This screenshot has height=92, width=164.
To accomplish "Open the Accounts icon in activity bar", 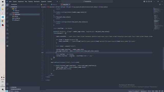I will pos(7,84).
